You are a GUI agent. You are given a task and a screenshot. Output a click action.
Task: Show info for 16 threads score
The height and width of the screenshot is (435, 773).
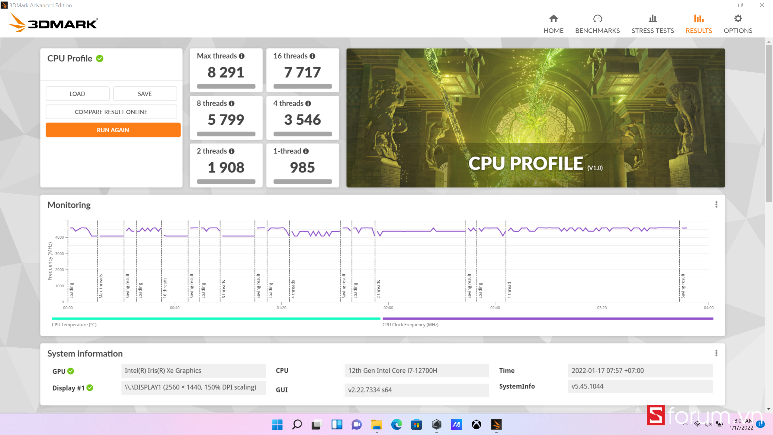click(312, 56)
